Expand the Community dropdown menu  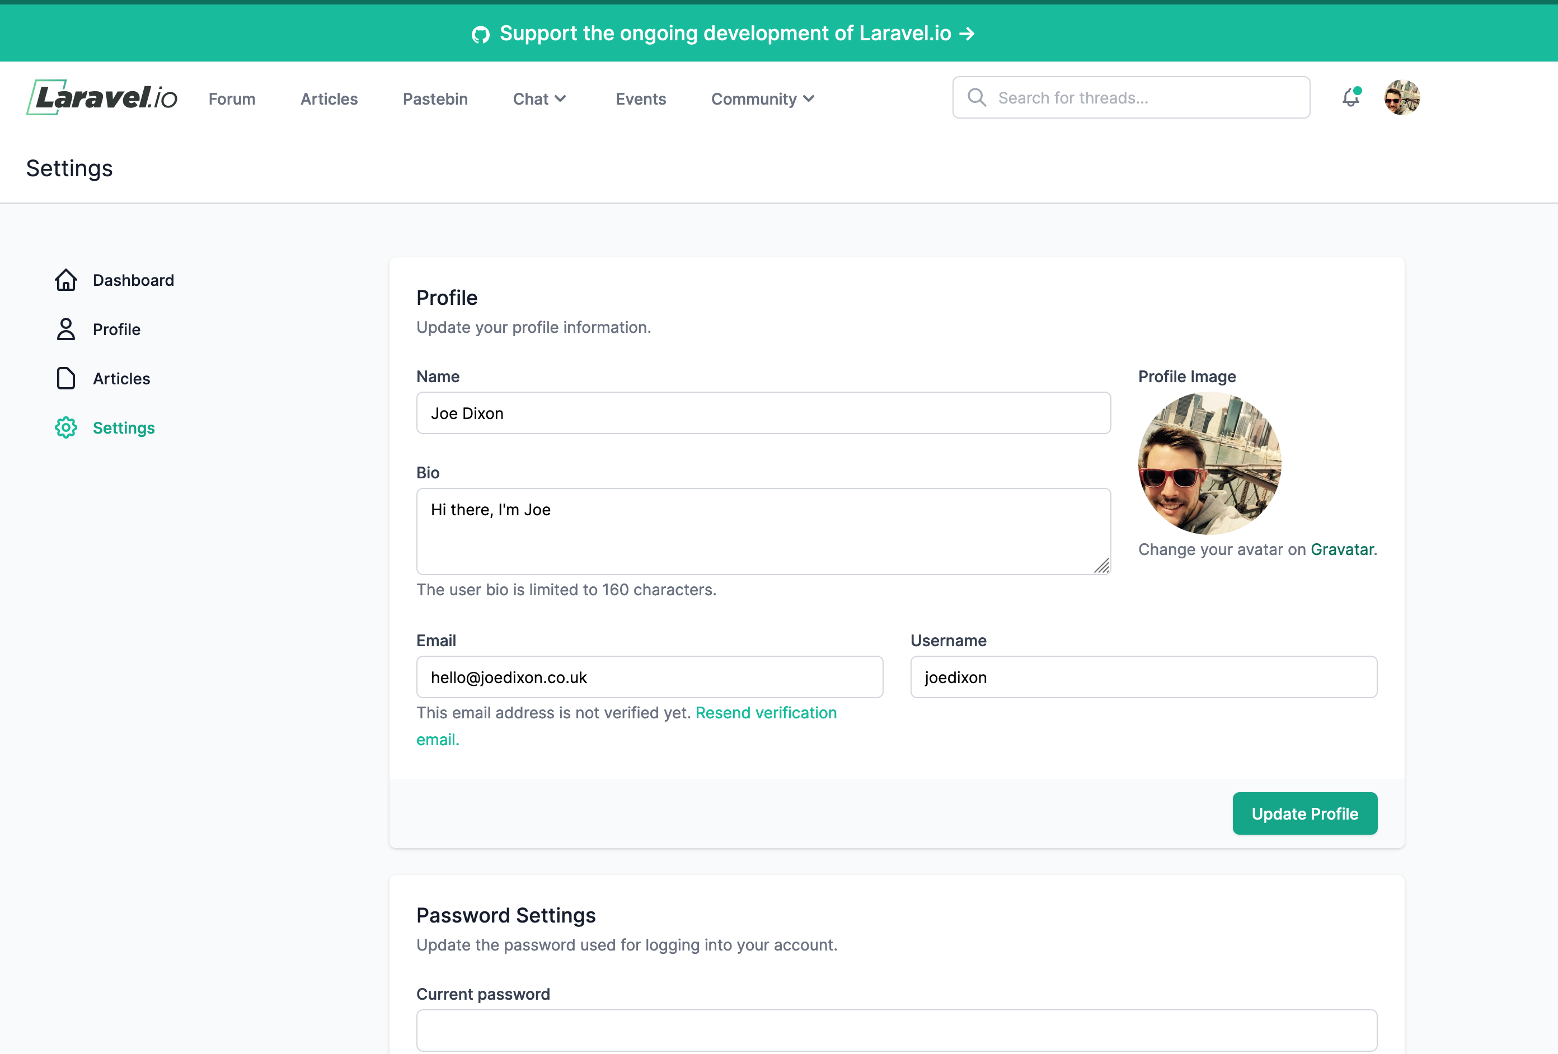pos(762,99)
